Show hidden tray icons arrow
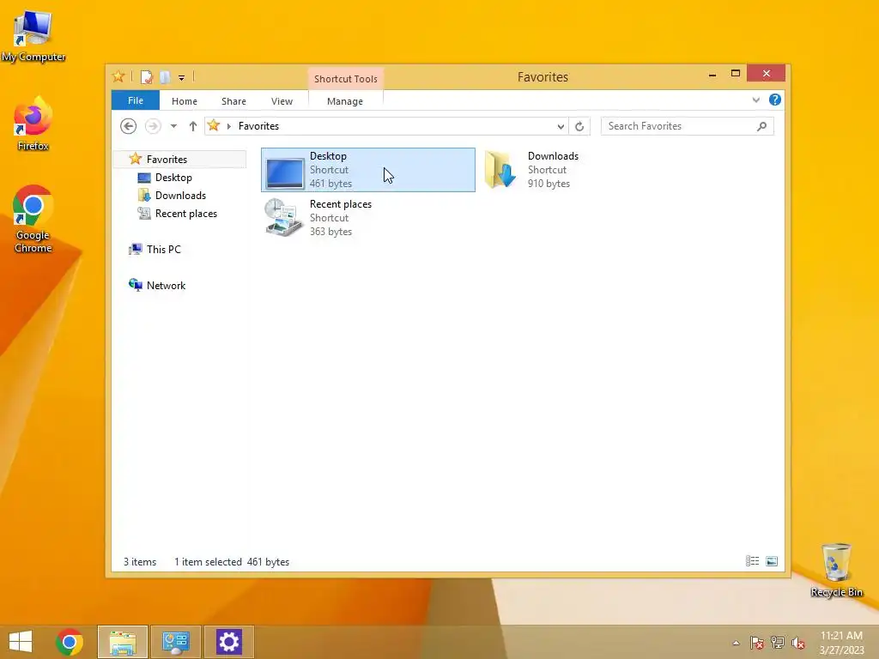Viewport: 879px width, 659px height. click(x=736, y=643)
